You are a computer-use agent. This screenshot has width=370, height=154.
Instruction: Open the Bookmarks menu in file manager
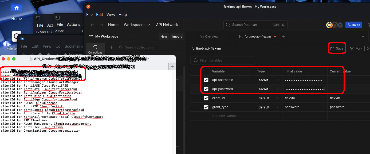click(74, 46)
